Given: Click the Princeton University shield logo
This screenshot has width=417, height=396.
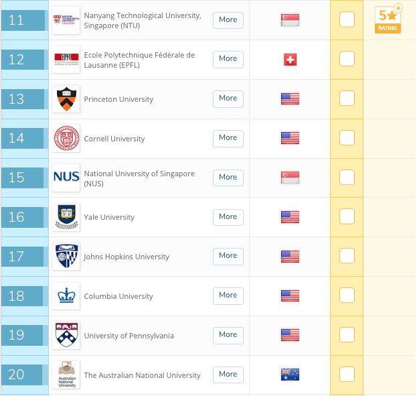Looking at the screenshot, I should pyautogui.click(x=66, y=99).
